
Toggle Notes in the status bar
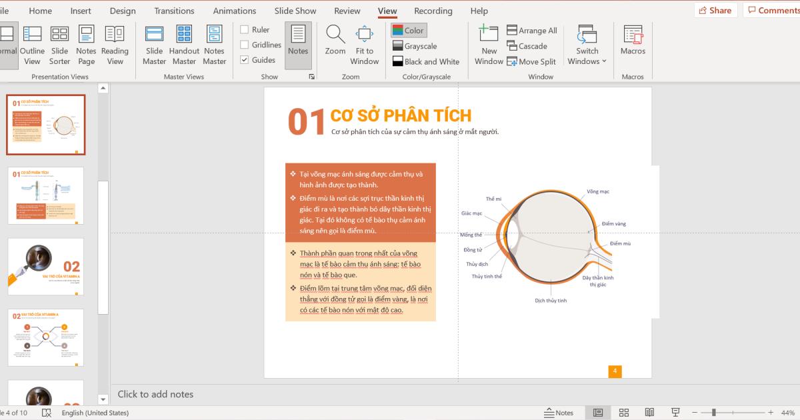[x=559, y=413]
